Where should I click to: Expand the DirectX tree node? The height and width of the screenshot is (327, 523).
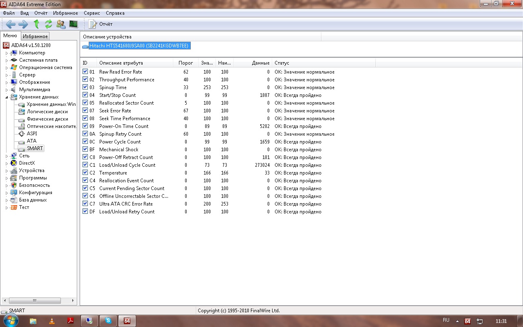[x=7, y=163]
